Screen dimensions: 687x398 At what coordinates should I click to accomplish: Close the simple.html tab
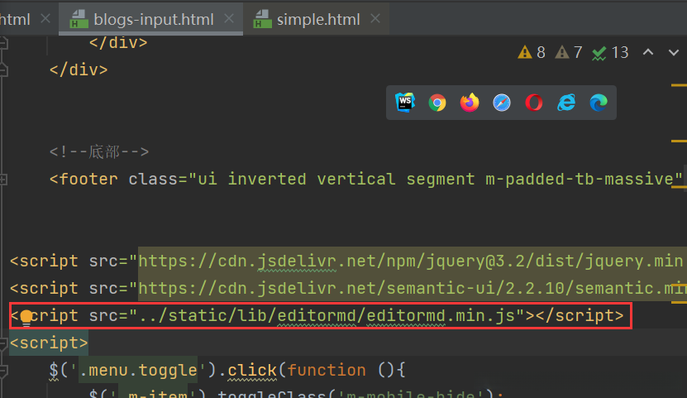375,18
